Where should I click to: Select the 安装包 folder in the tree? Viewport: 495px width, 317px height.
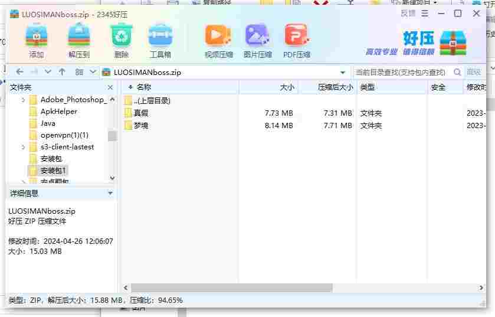click(x=51, y=159)
